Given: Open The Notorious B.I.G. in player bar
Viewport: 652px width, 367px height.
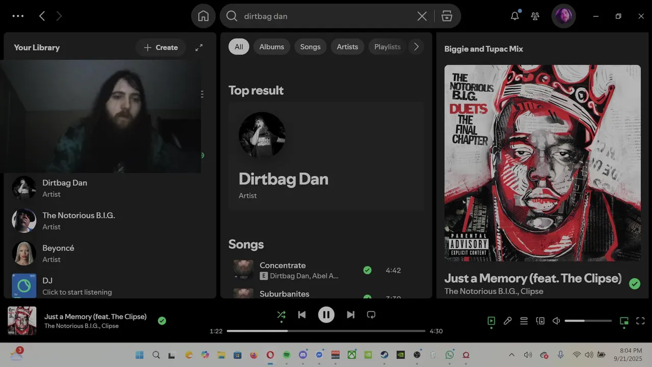Looking at the screenshot, I should 71,326.
